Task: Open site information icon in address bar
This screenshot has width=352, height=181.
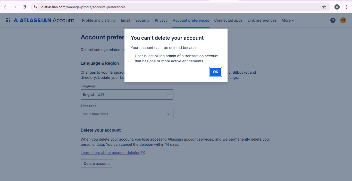Action: [35, 7]
